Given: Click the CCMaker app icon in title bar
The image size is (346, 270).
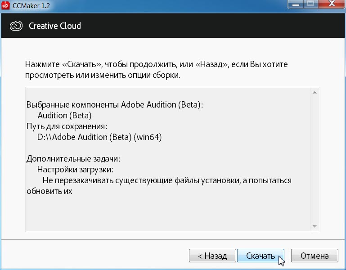Looking at the screenshot, I should (x=6, y=5).
